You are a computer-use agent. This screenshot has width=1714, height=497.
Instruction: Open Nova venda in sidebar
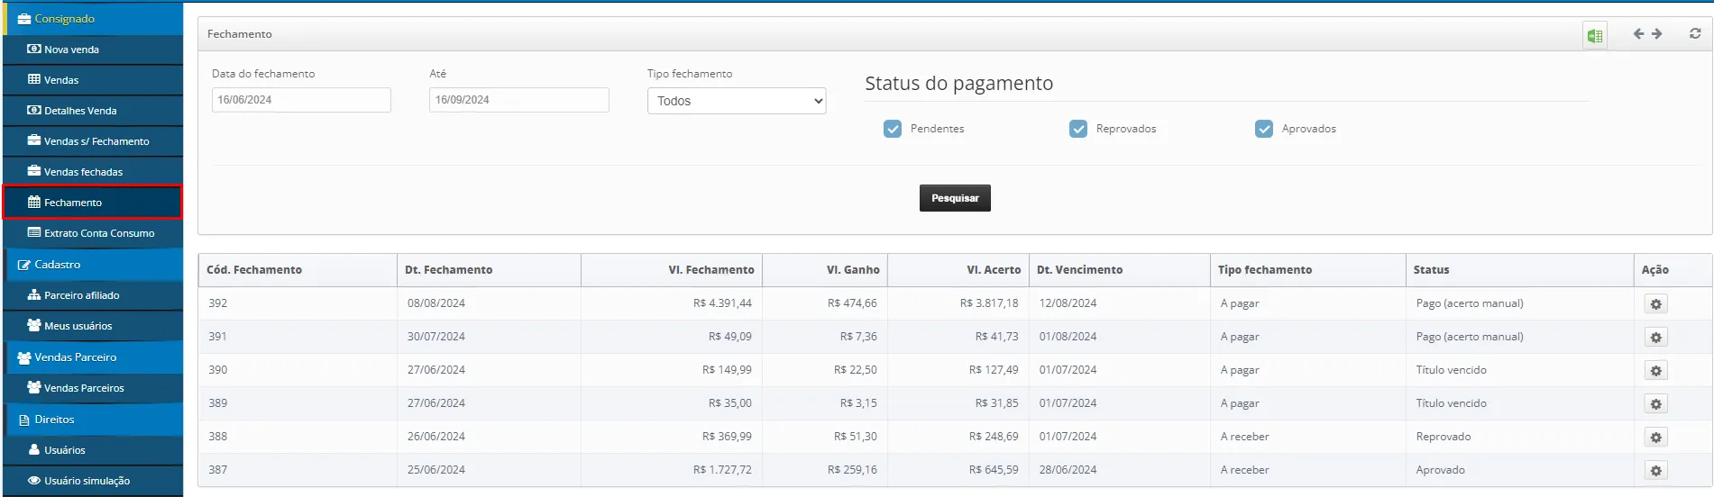click(71, 50)
